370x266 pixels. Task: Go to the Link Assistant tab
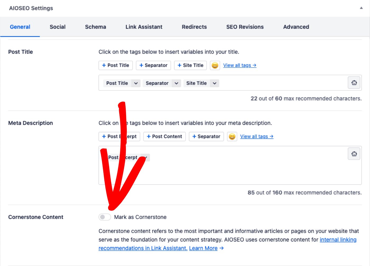(x=144, y=27)
